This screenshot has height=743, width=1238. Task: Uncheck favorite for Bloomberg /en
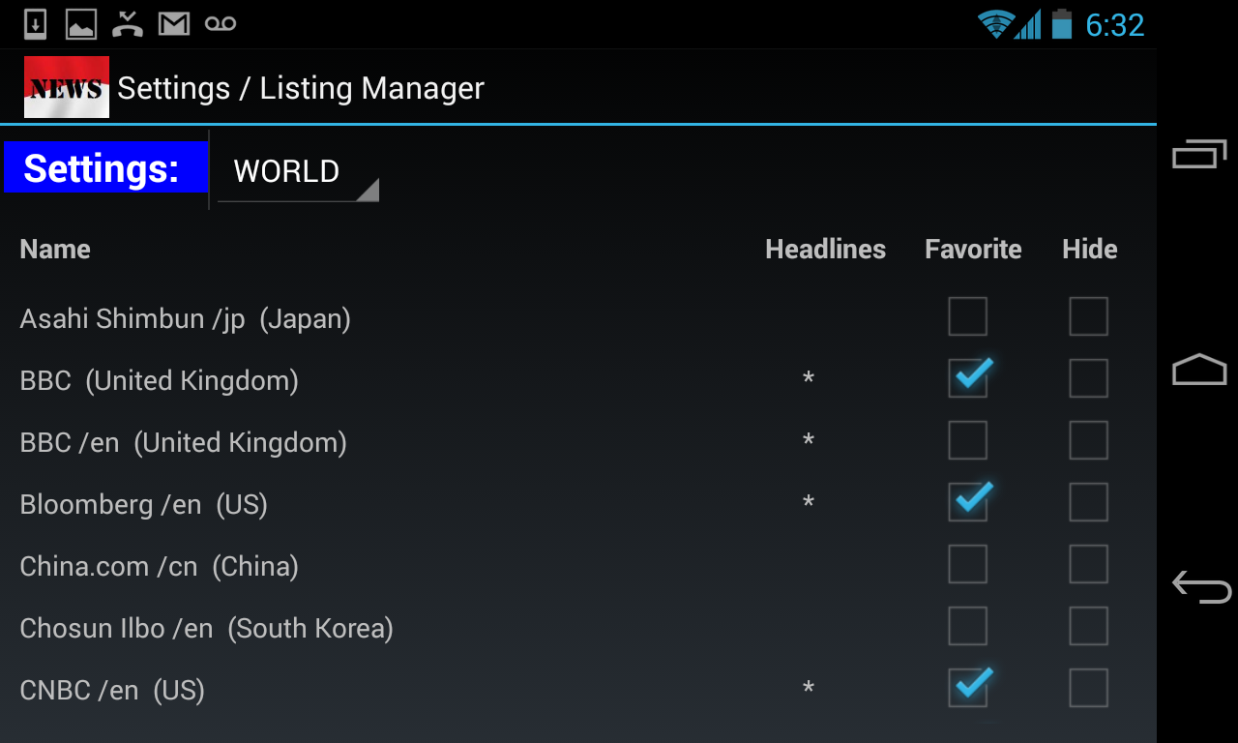968,502
